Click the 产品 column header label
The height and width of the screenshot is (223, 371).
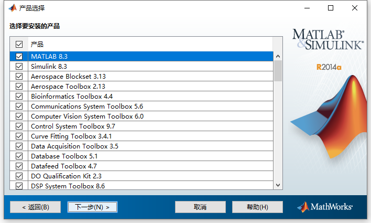[37, 44]
